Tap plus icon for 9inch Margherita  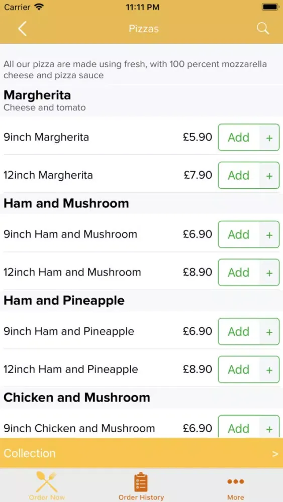[269, 138]
